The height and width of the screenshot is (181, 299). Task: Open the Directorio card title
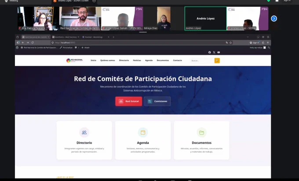tap(84, 143)
